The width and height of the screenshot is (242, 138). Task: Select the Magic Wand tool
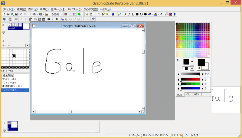tap(107, 14)
